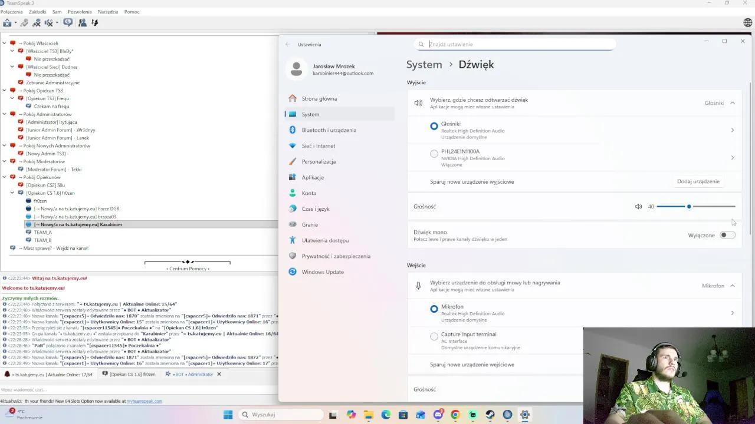Viewport: 755px width, 424px height.
Task: Click the Bluetooth i urządzenia sidebar icon
Action: 293,130
